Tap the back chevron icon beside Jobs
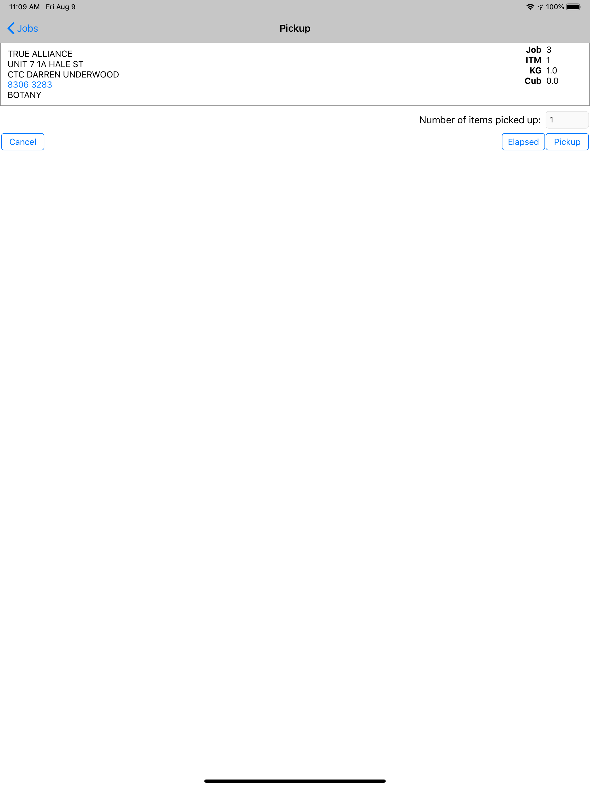This screenshot has height=787, width=590. click(x=11, y=29)
